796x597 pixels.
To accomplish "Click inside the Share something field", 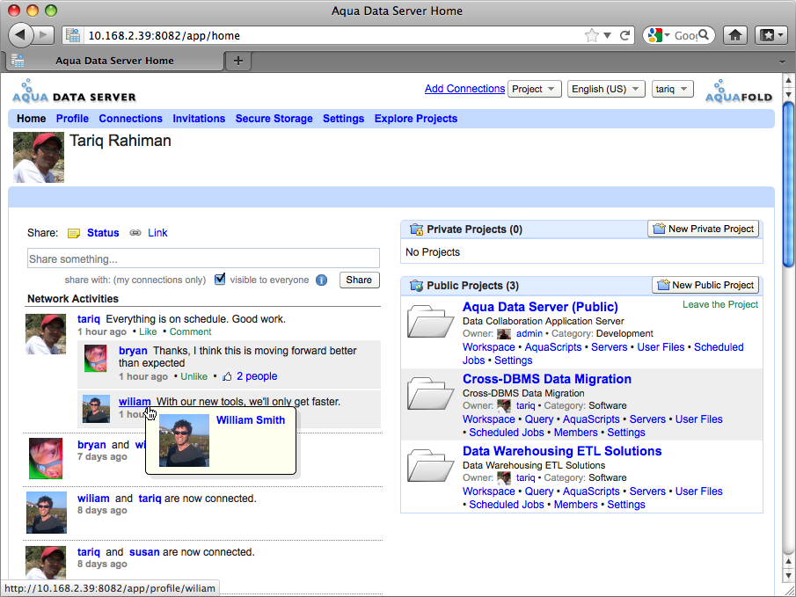I will [x=203, y=258].
